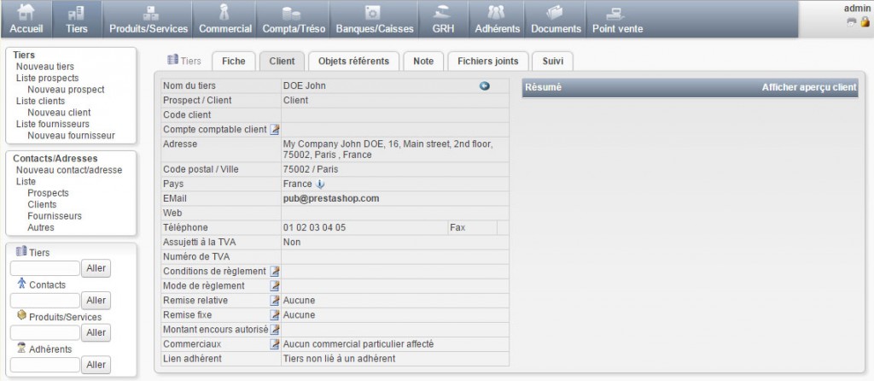Viewport: 874px width, 381px height.
Task: Click Nouveau prospect link
Action: 66,89
